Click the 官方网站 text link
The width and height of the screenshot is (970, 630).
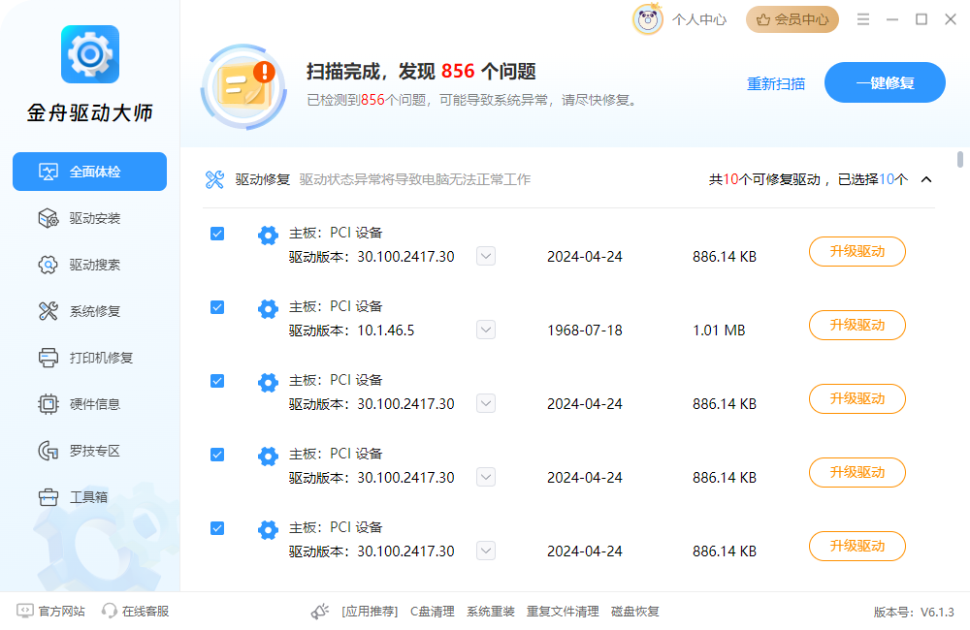pyautogui.click(x=61, y=612)
